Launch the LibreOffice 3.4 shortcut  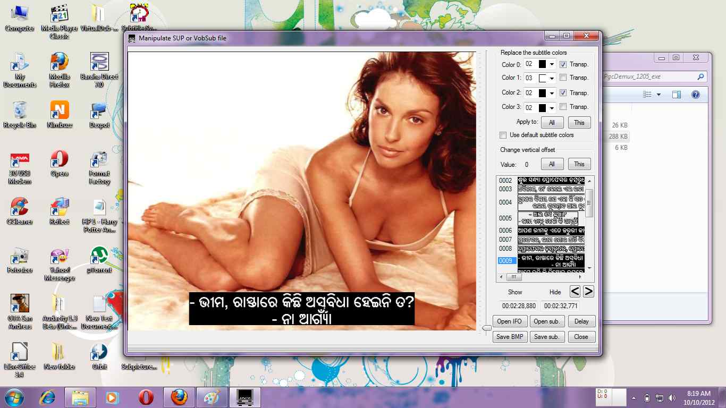(x=20, y=360)
